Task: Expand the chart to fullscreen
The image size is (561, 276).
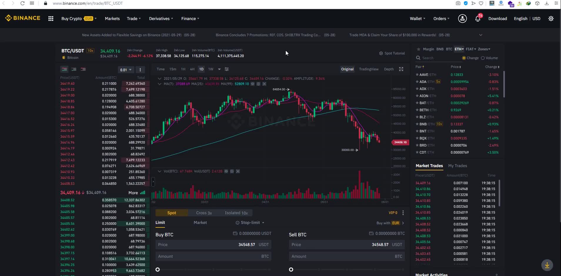Action: [401, 69]
